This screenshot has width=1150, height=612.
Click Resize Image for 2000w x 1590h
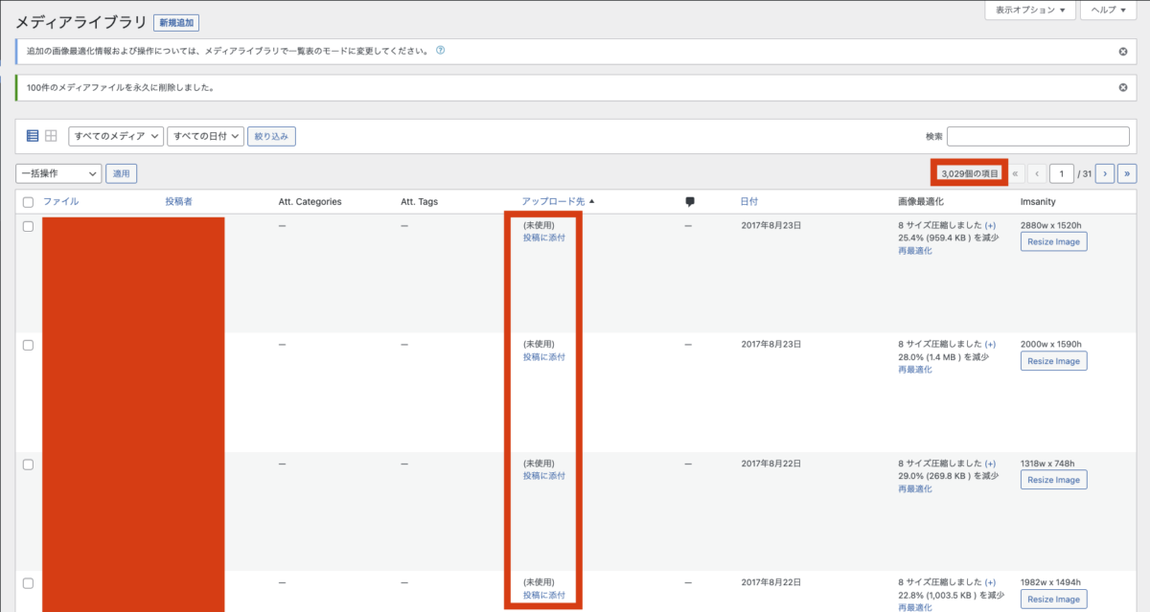(1054, 361)
